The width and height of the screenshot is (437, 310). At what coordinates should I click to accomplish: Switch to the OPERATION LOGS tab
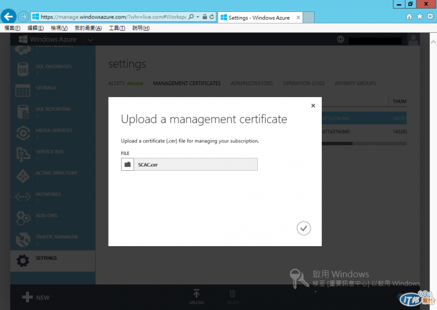(x=304, y=84)
